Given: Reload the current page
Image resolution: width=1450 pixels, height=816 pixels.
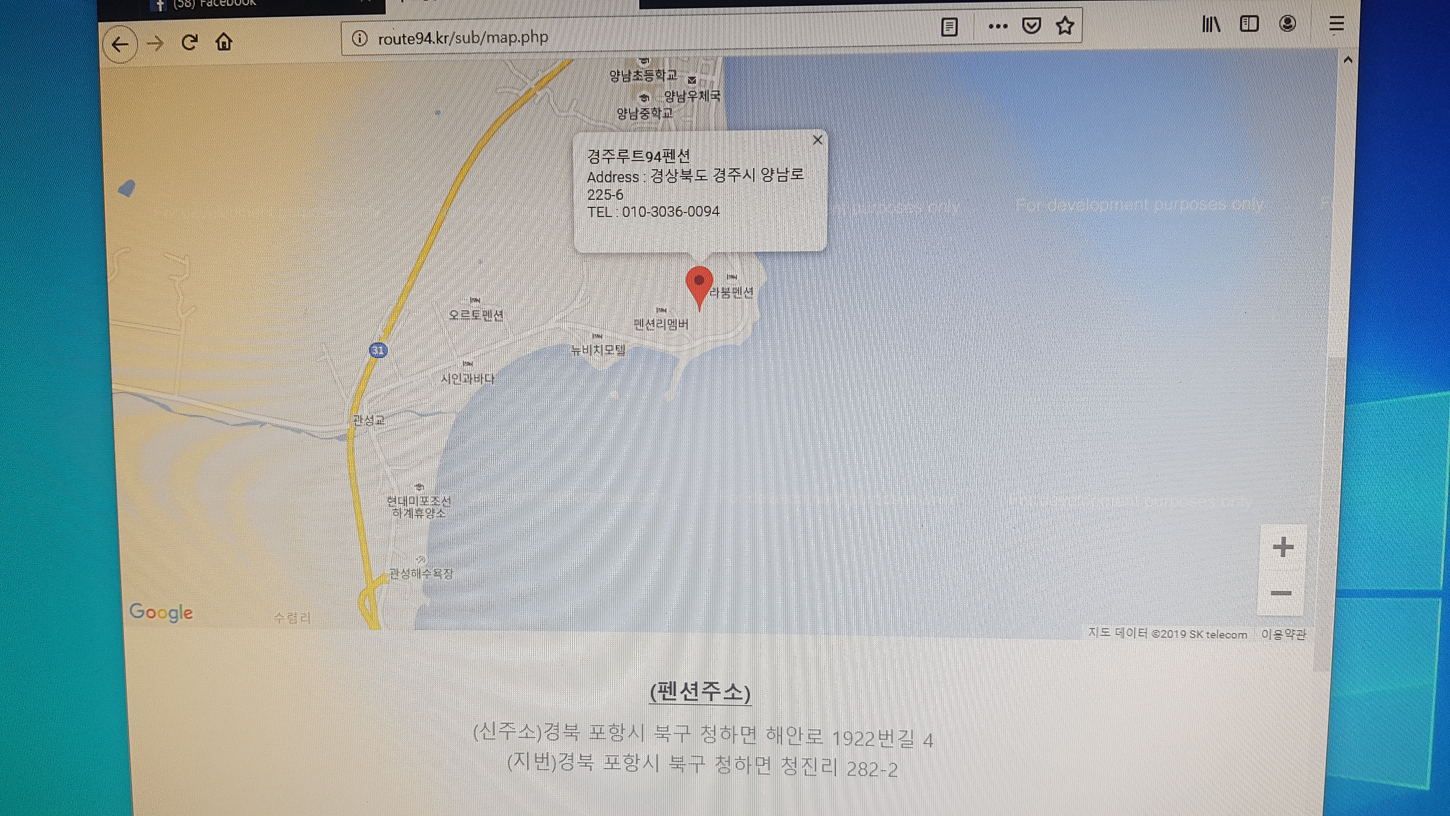Looking at the screenshot, I should [x=190, y=42].
